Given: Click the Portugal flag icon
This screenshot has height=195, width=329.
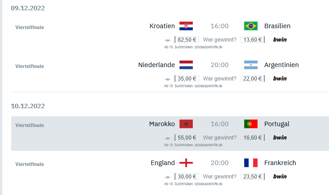Looking at the screenshot, I should pyautogui.click(x=251, y=124).
